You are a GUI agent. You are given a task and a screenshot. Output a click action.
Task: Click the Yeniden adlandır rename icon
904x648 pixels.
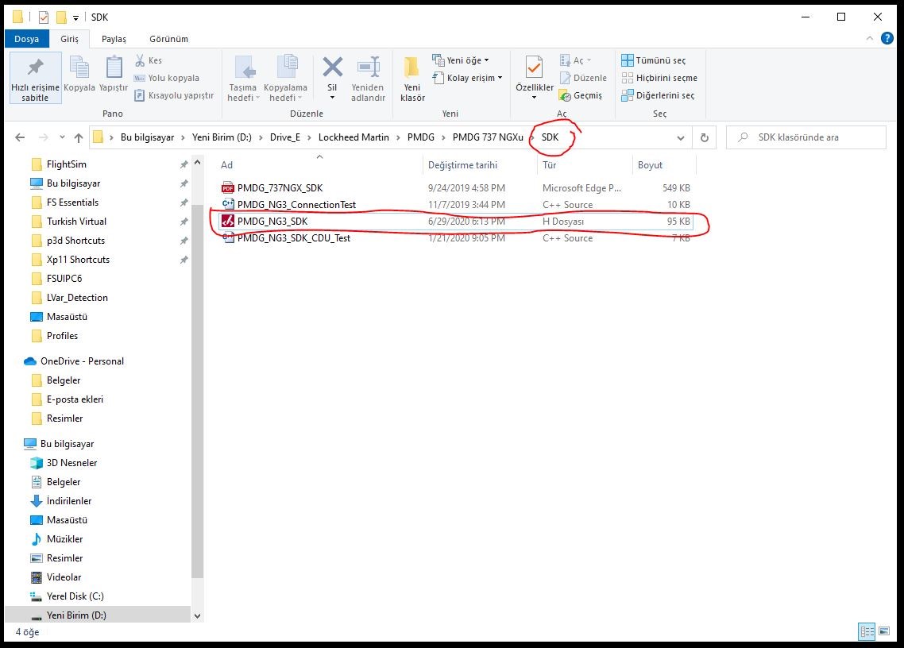pyautogui.click(x=368, y=67)
